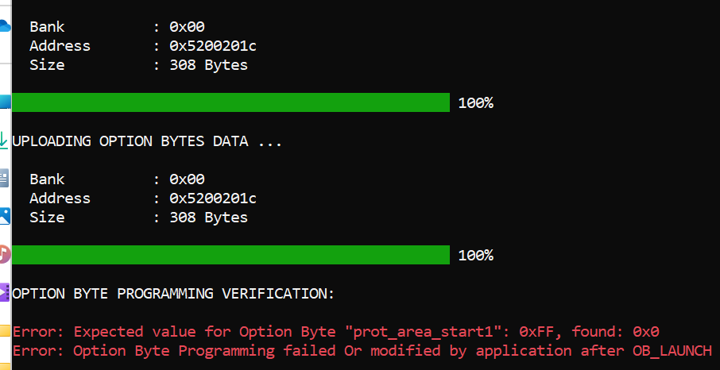Image resolution: width=720 pixels, height=370 pixels.
Task: Click the first green progress bar
Action: pyautogui.click(x=231, y=102)
